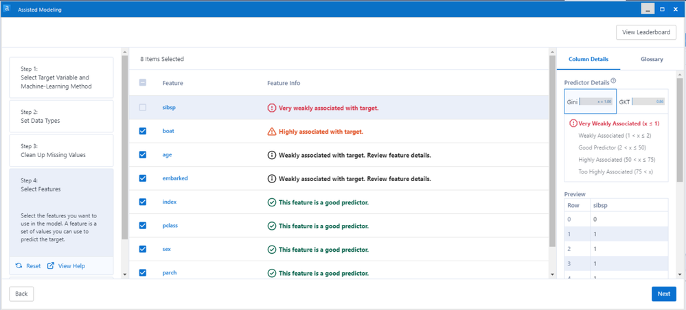
Task: Click the boat feature name
Action: click(x=168, y=131)
